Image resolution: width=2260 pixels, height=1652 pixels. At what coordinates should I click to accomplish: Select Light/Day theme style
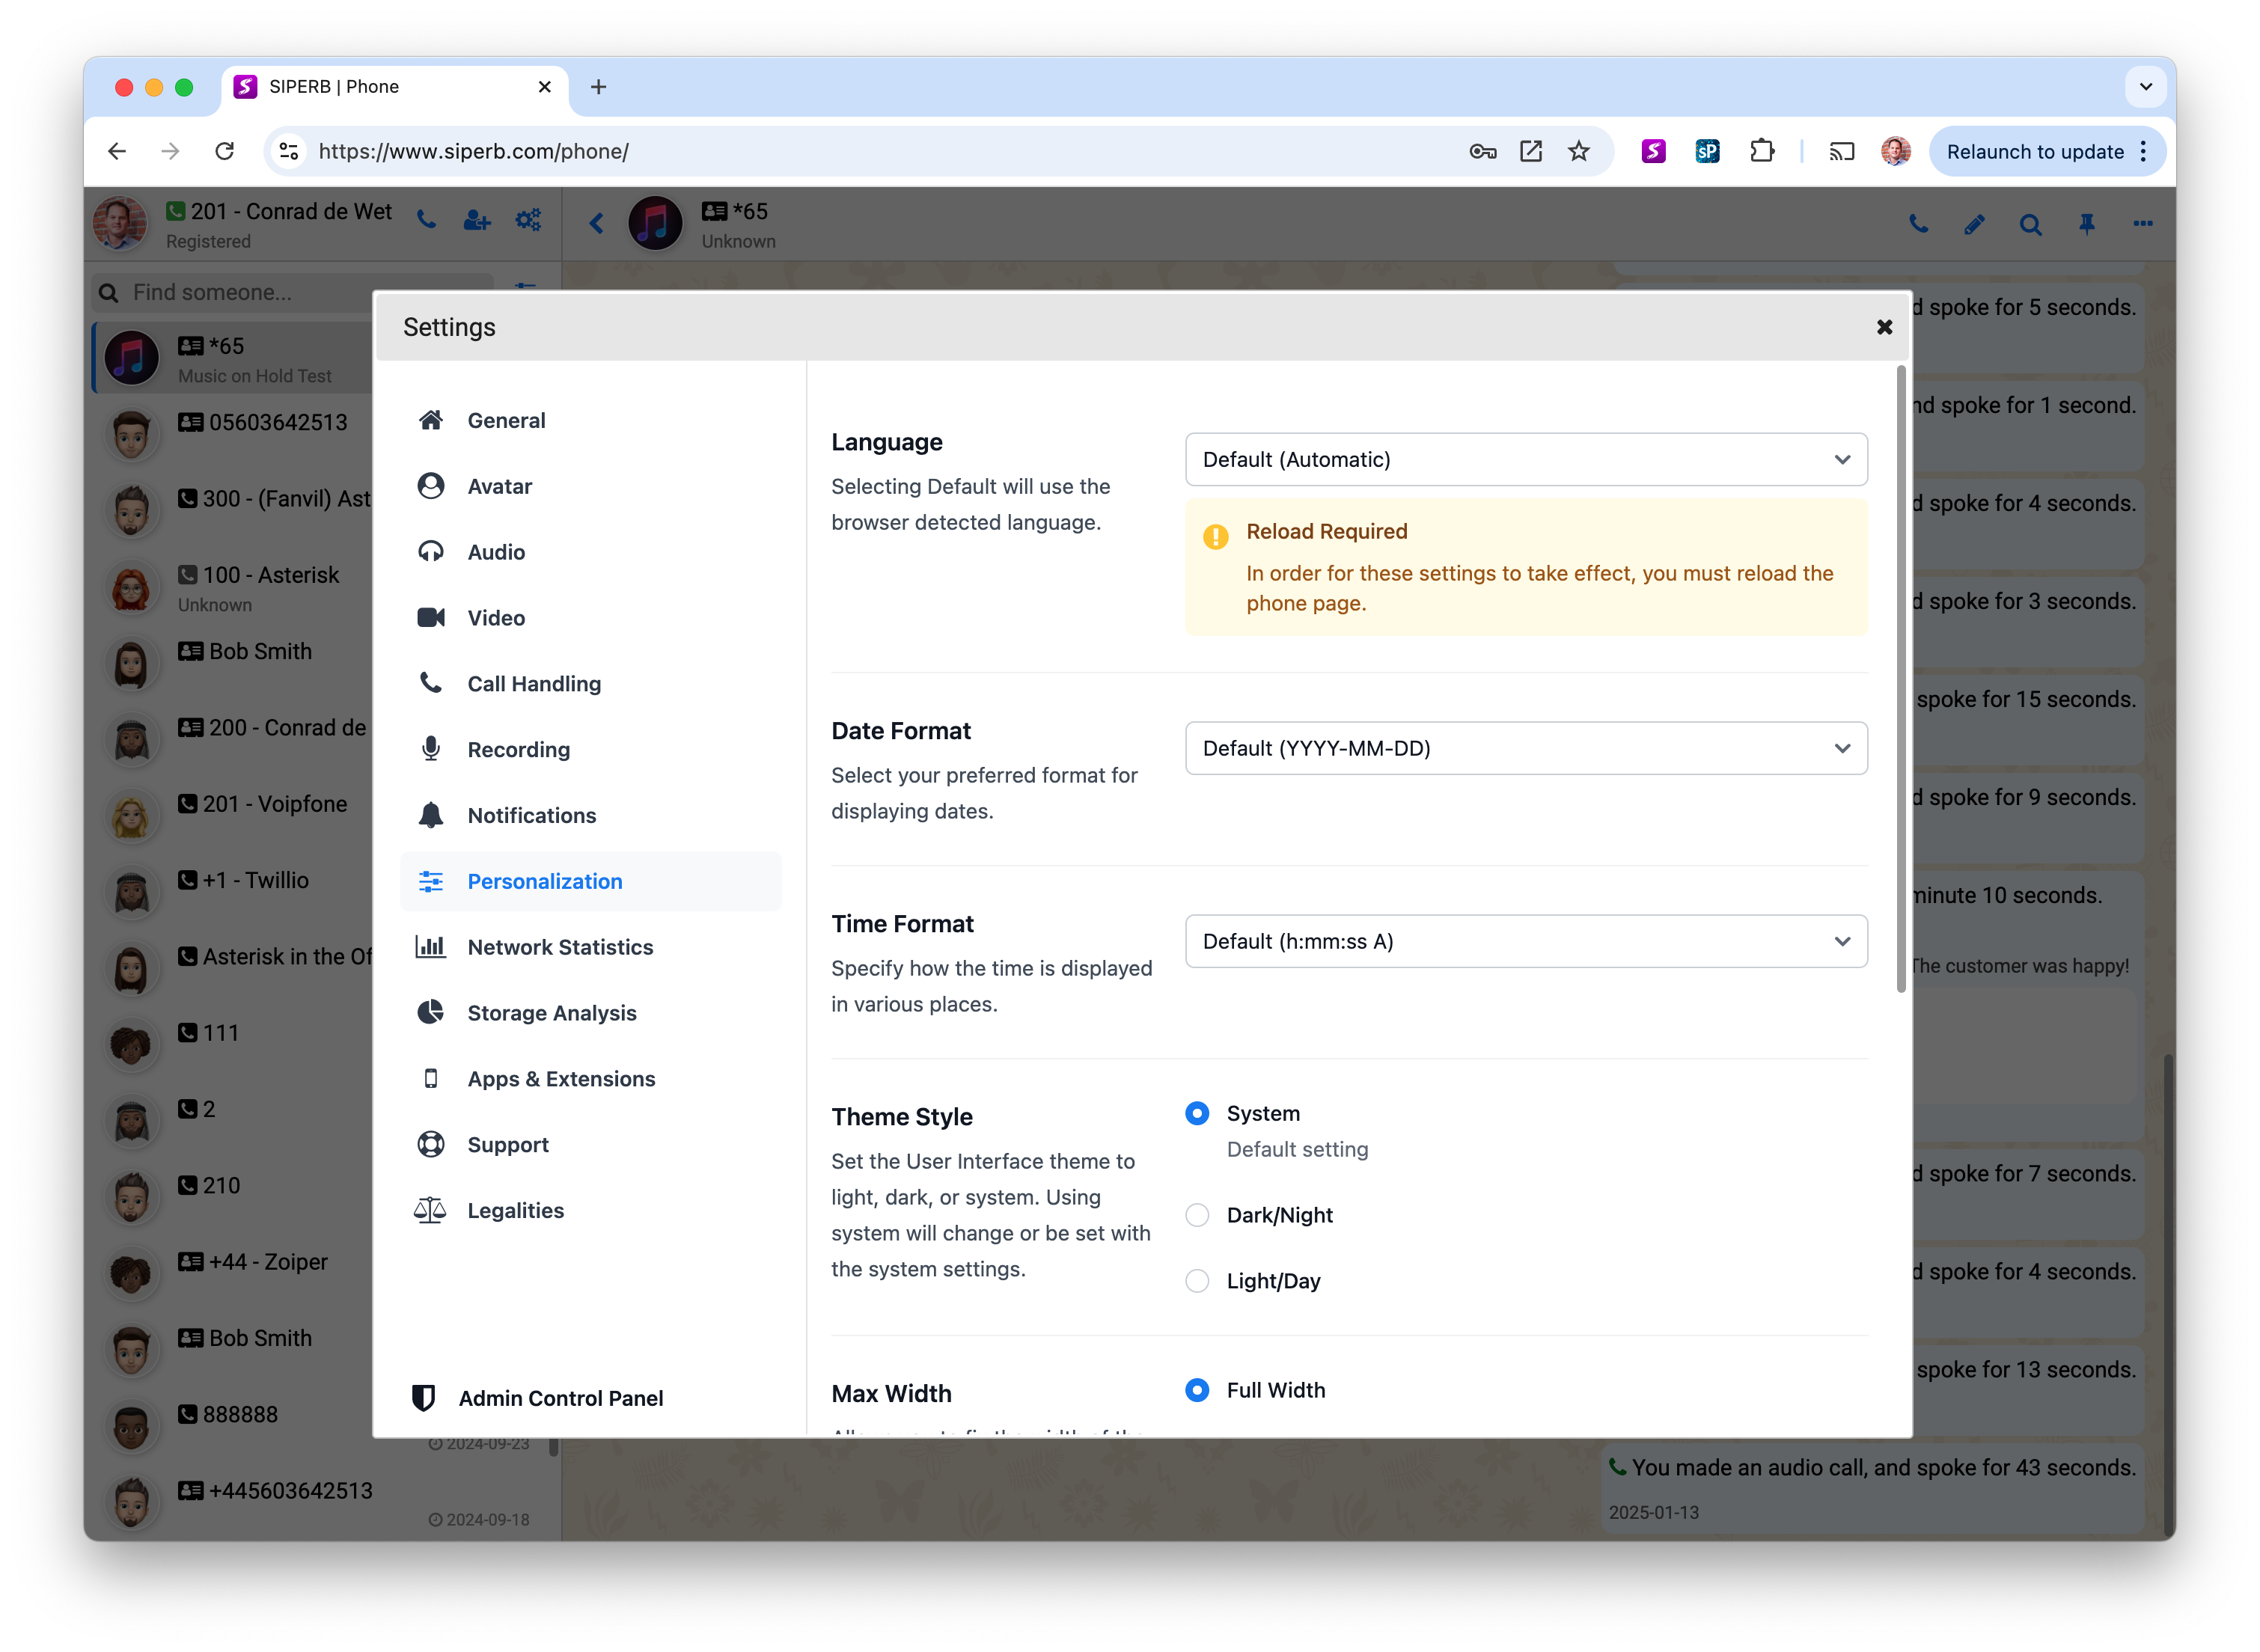click(1197, 1281)
